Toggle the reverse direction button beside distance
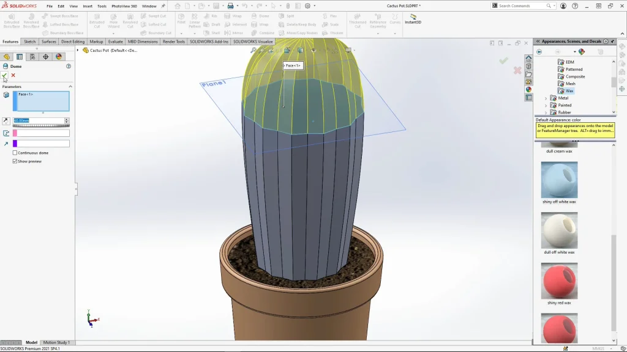The height and width of the screenshot is (352, 627). click(6, 121)
